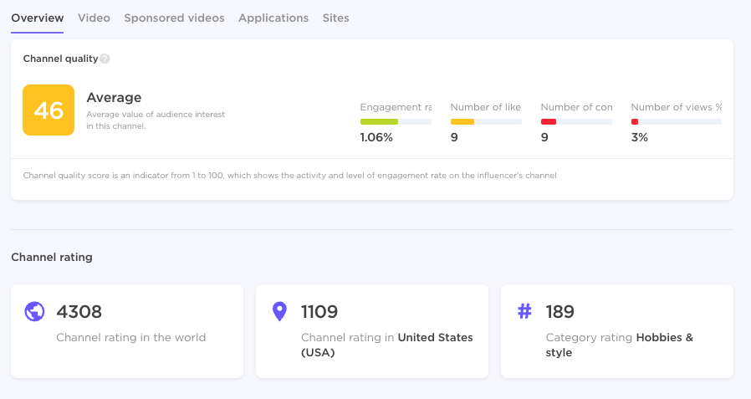
Task: Click the location pin icon for USA rating
Action: click(x=279, y=312)
